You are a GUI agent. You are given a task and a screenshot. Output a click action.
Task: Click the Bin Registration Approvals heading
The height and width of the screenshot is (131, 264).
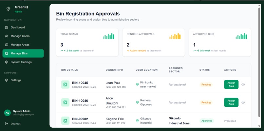pos(88,14)
